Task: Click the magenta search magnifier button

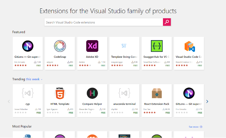Action: (167, 22)
